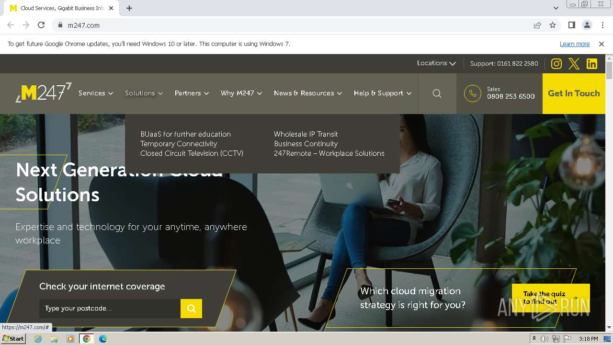Expand the News & Resources menu
The width and height of the screenshot is (613, 345).
click(x=308, y=93)
